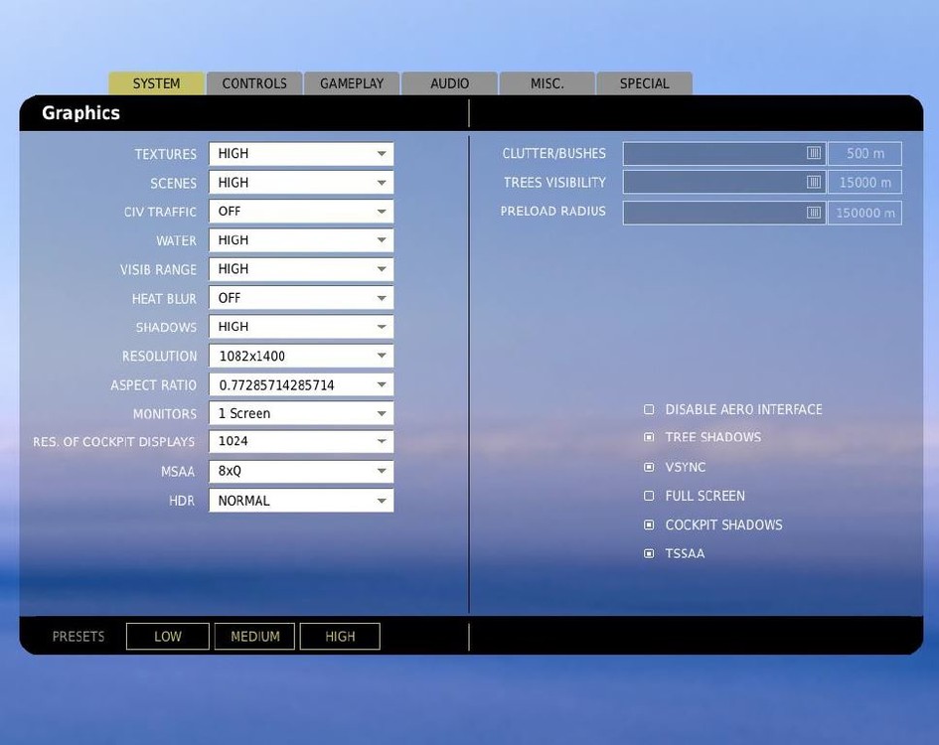Screen dimensions: 939x745
Task: Expand the HEAT BLUR dropdown
Action: tap(301, 298)
